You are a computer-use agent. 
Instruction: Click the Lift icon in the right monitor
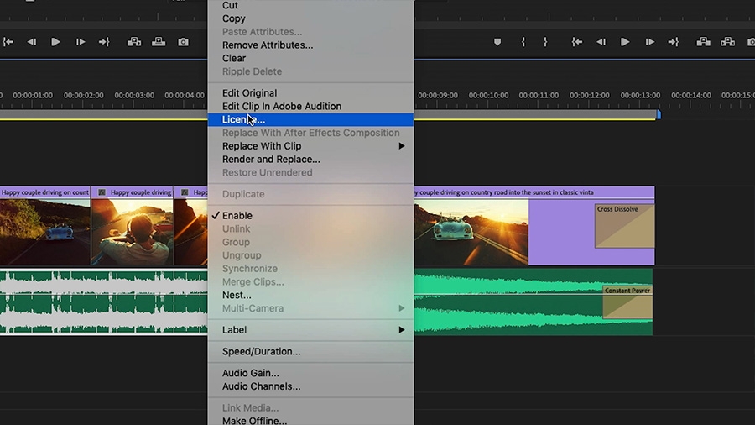(703, 42)
